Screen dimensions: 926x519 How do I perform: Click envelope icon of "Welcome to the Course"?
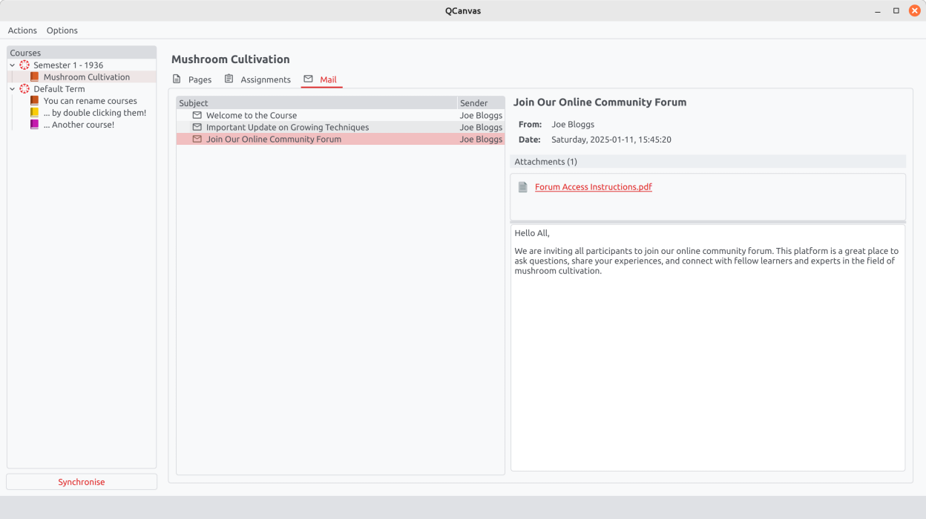point(197,116)
